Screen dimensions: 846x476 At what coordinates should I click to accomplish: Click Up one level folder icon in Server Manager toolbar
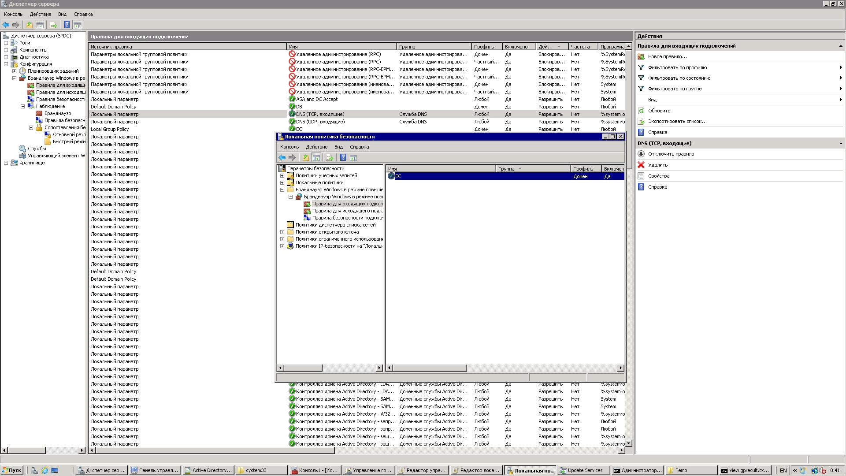click(x=29, y=25)
